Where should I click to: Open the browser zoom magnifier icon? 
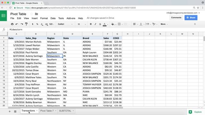(194, 8)
